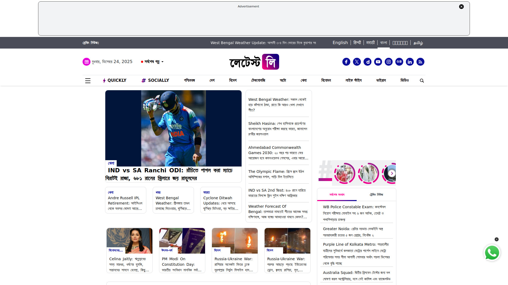Viewport: 508px width, 285px height.
Task: Open the RSS feed icon
Action: pos(420,61)
